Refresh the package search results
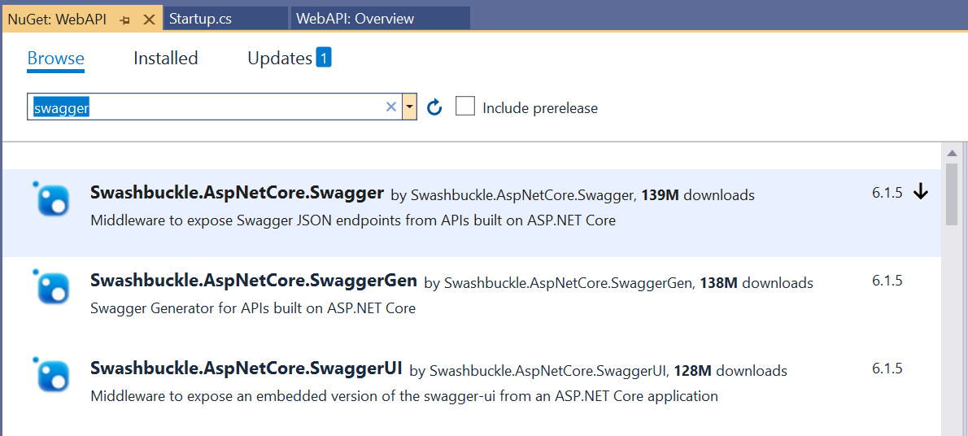Image resolution: width=968 pixels, height=436 pixels. 434,107
